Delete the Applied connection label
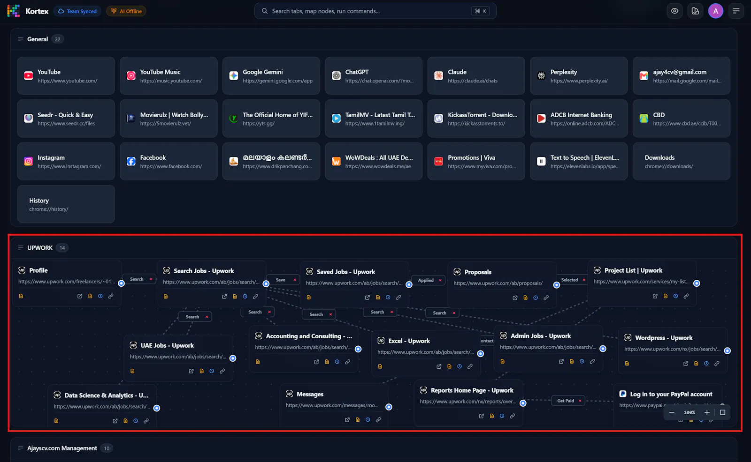This screenshot has height=462, width=751. pos(440,280)
